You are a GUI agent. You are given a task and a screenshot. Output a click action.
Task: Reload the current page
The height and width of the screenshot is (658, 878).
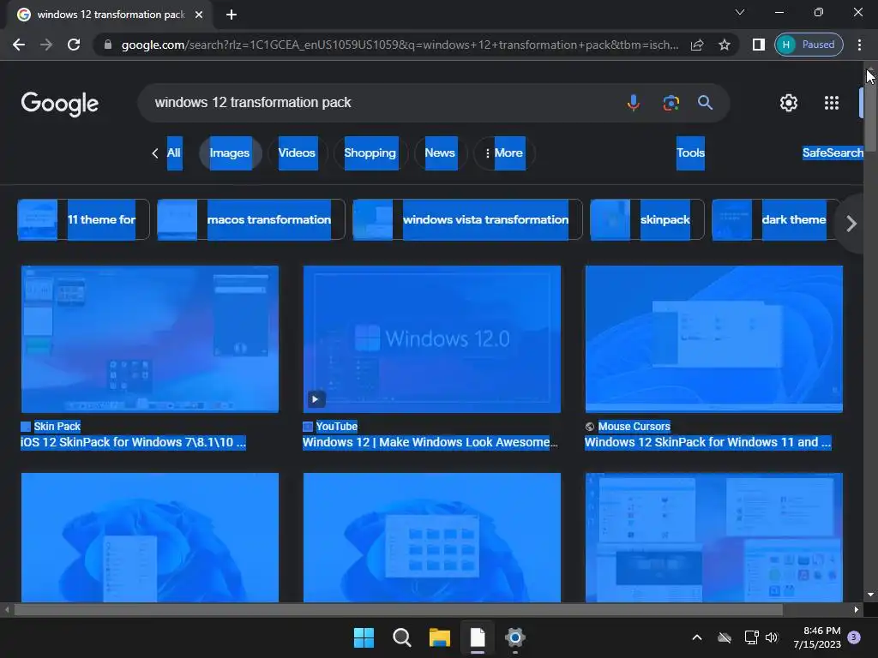click(74, 45)
